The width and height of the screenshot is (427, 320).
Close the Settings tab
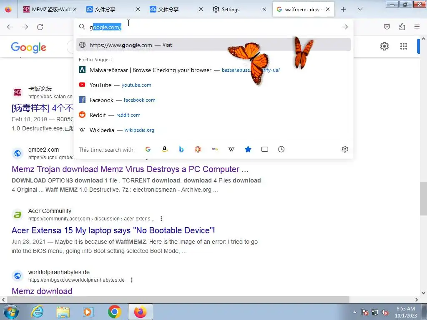point(264,9)
